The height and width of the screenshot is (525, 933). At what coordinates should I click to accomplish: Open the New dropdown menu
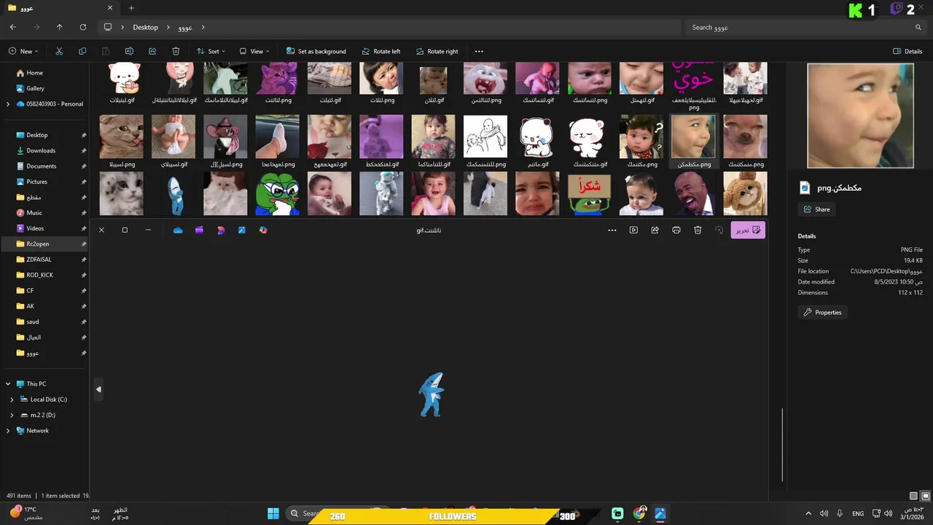click(x=24, y=51)
